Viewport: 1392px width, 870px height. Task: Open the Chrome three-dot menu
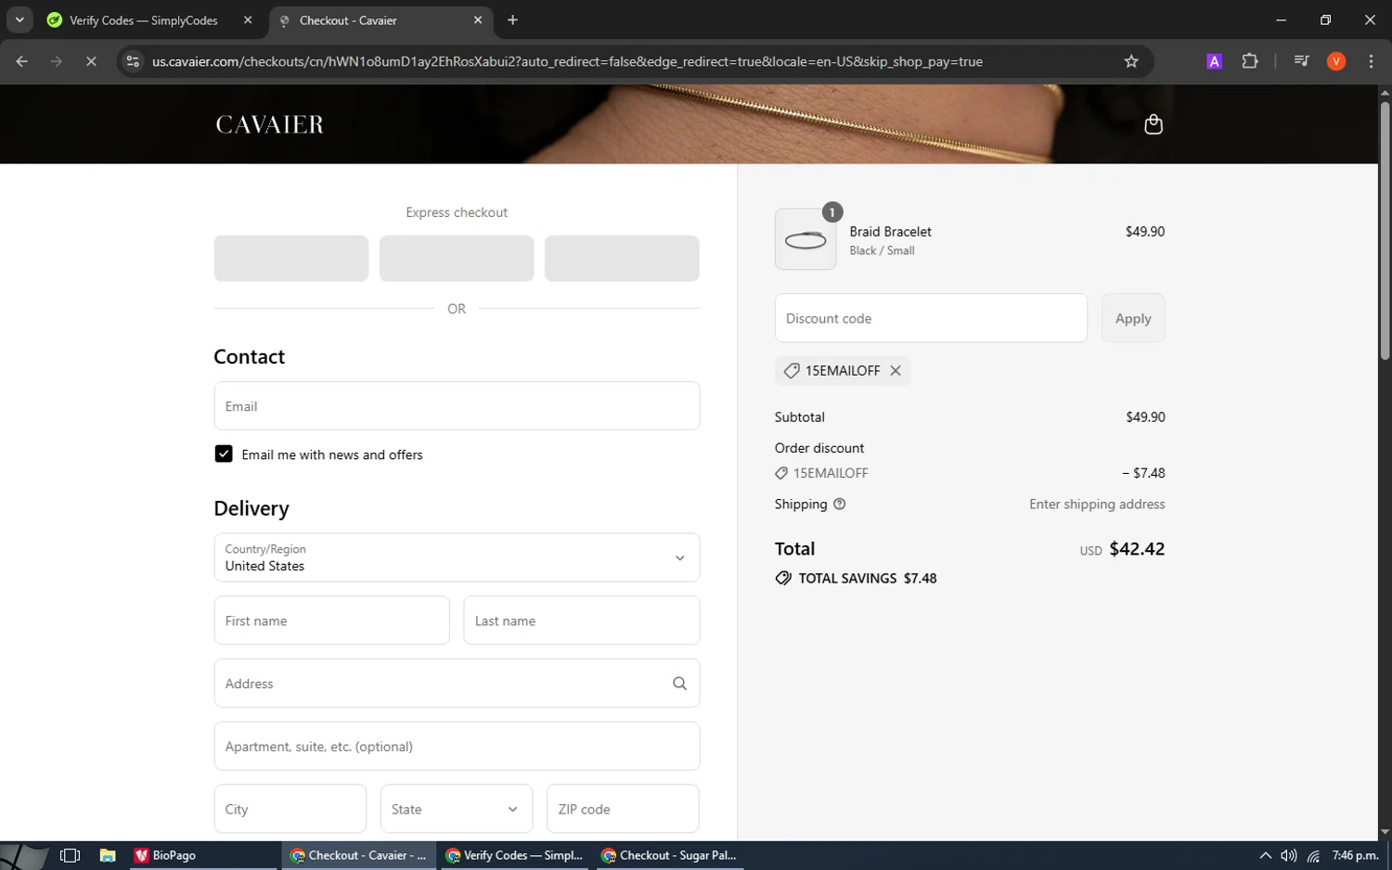tap(1371, 61)
